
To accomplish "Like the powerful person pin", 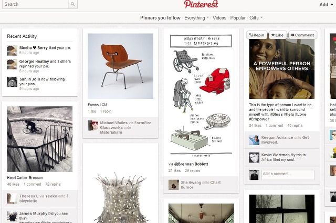I will click(x=278, y=35).
